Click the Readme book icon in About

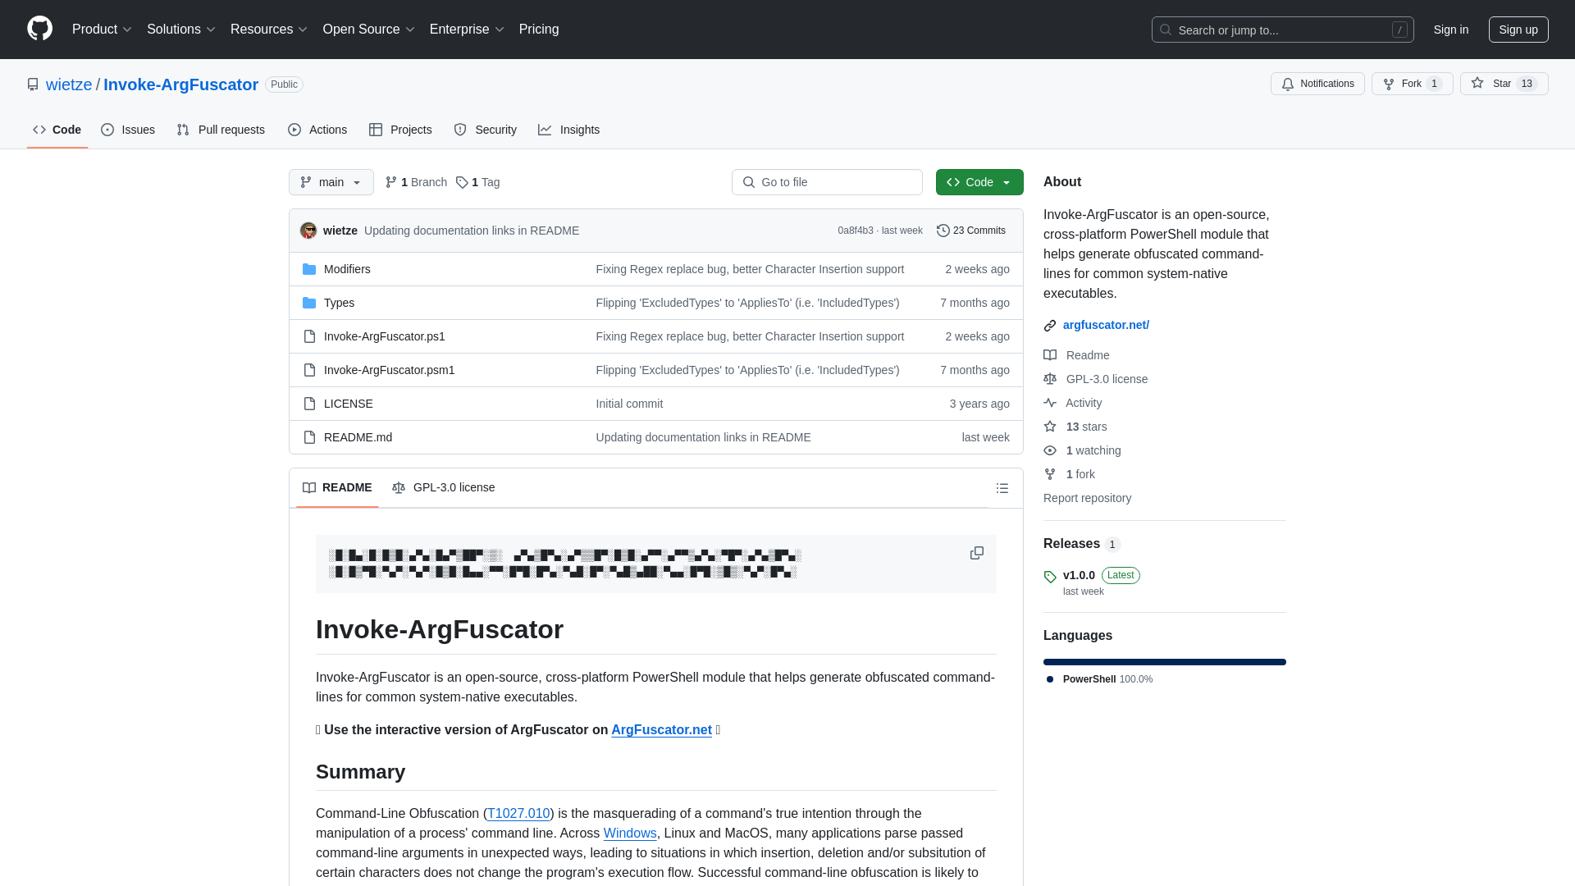1050,355
